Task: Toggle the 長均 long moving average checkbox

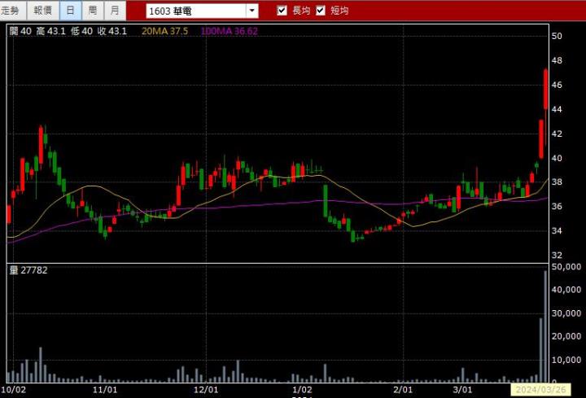Action: 282,11
